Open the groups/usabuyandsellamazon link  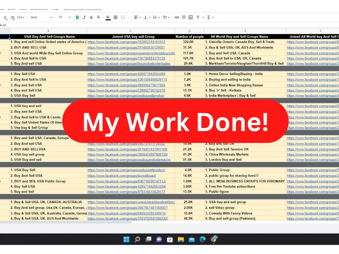pyautogui.click(x=129, y=160)
